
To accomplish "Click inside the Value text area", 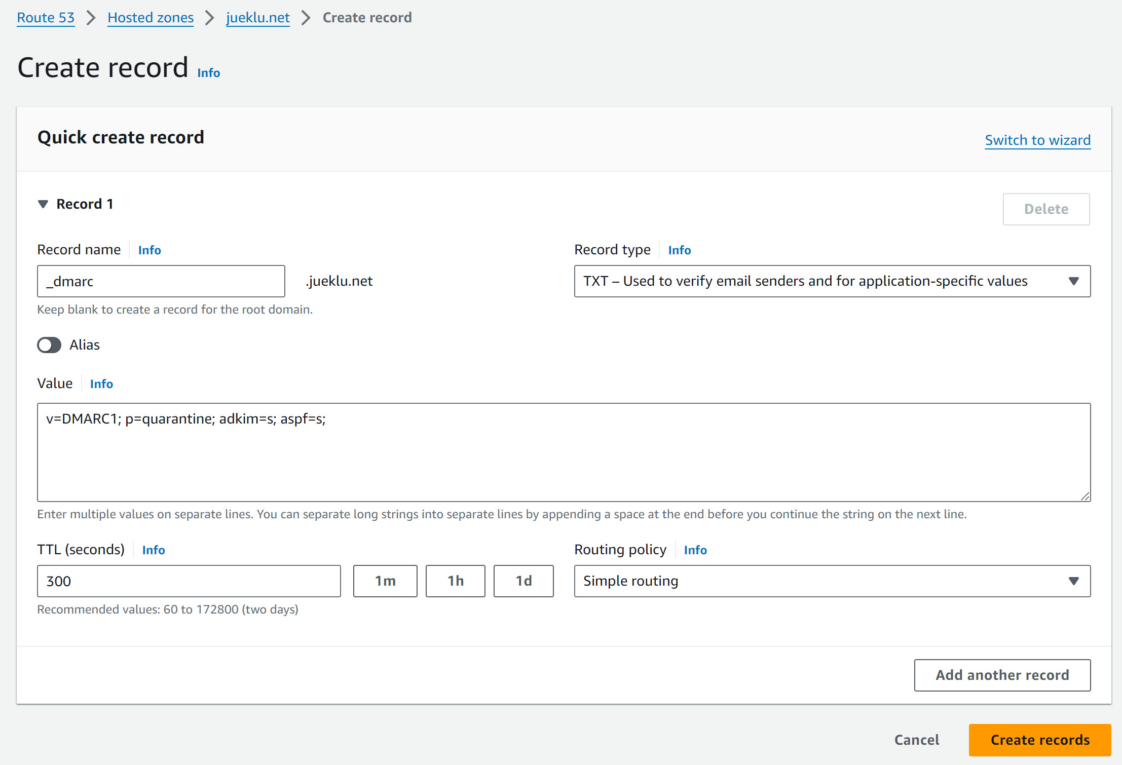I will (563, 452).
